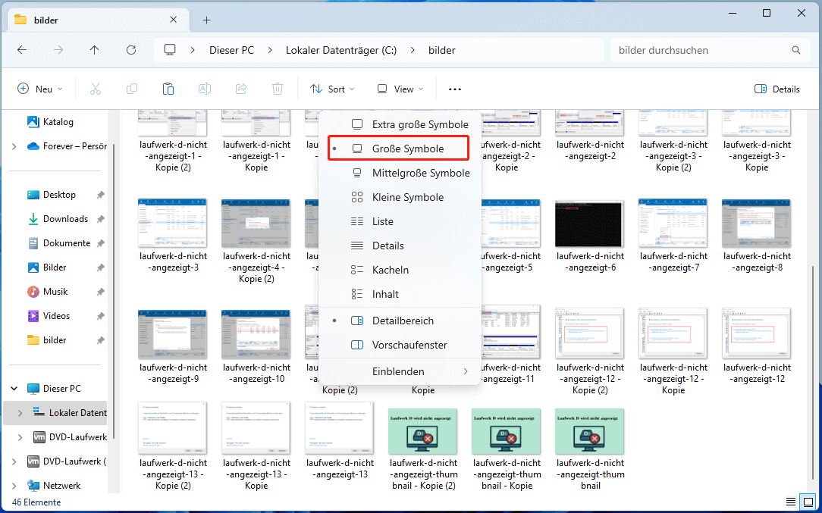Viewport: 822px width, 513px height.
Task: Open the "See more" ellipsis menu
Action: coord(454,89)
